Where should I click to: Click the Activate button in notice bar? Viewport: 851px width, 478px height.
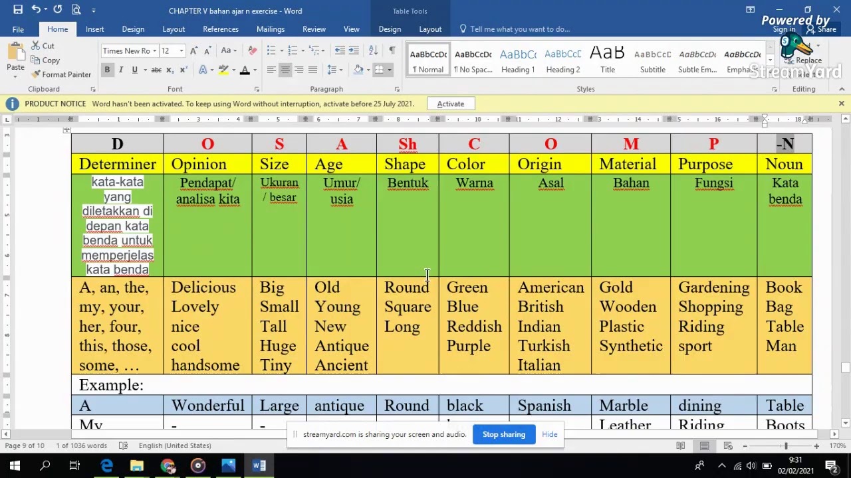pyautogui.click(x=450, y=104)
